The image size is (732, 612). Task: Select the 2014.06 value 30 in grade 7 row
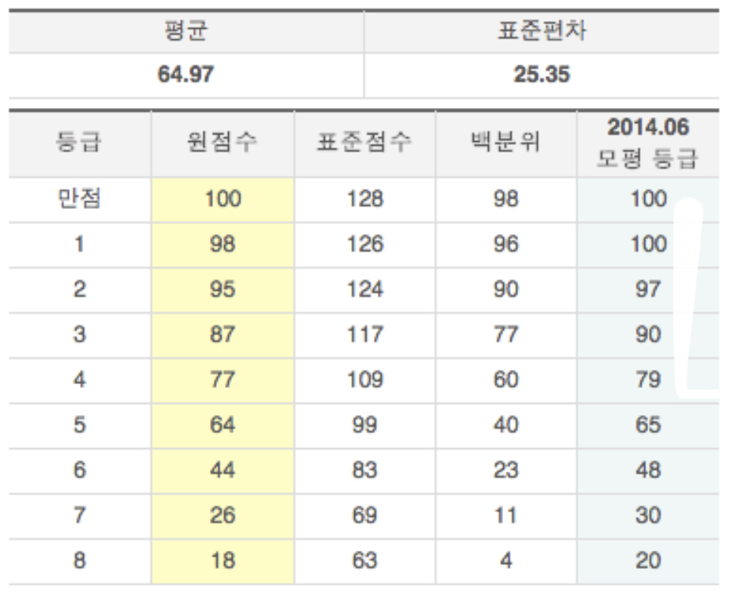click(648, 516)
